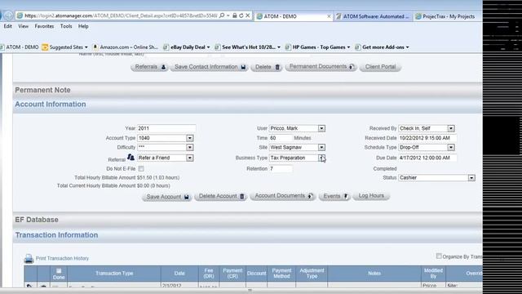
Task: Click the Delete Account button
Action: tap(221, 196)
